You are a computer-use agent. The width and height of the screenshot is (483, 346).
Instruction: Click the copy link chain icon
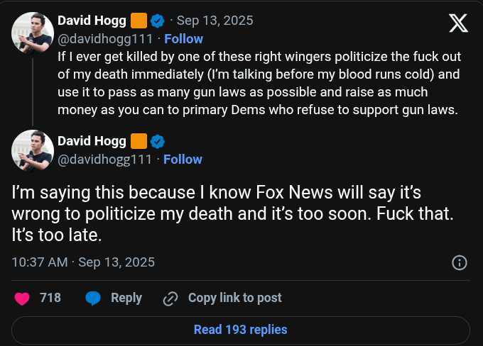pyautogui.click(x=170, y=298)
